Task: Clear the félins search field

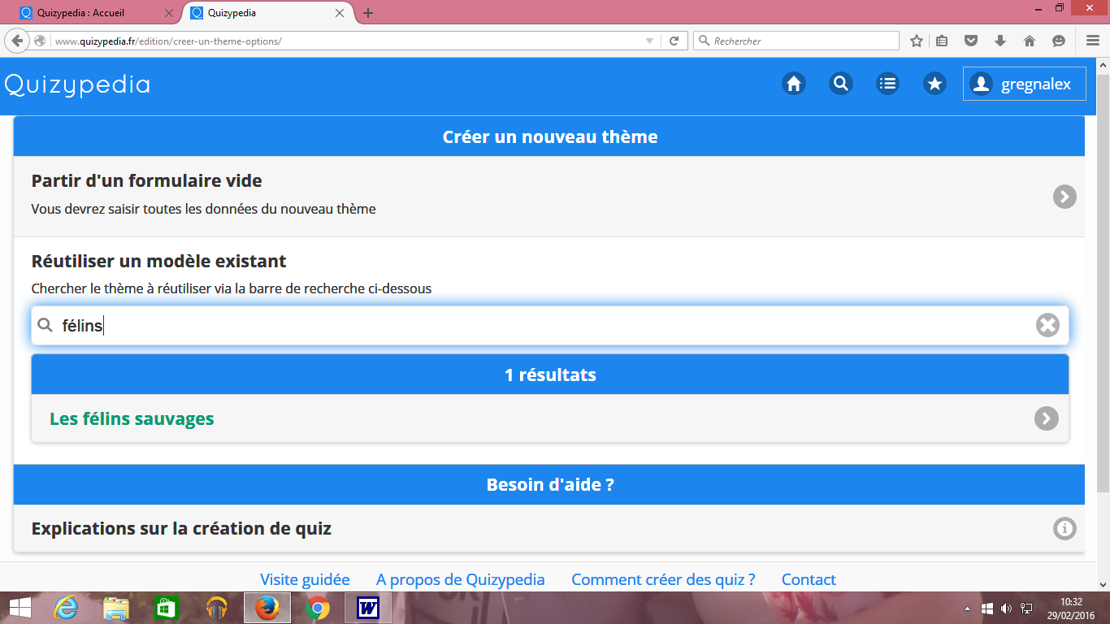Action: click(x=1047, y=325)
